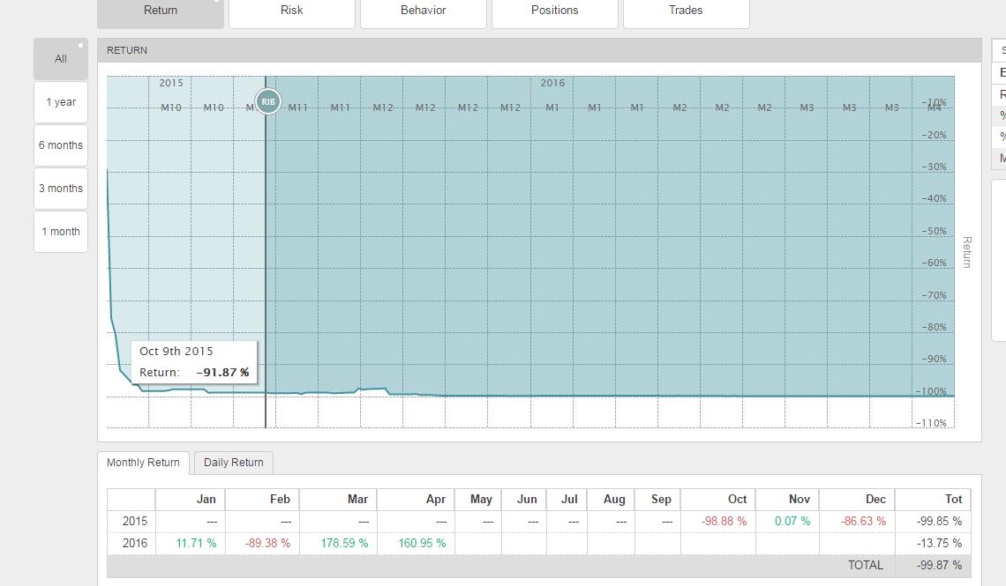
Task: Filter chart to 1 month
Action: coord(61,232)
